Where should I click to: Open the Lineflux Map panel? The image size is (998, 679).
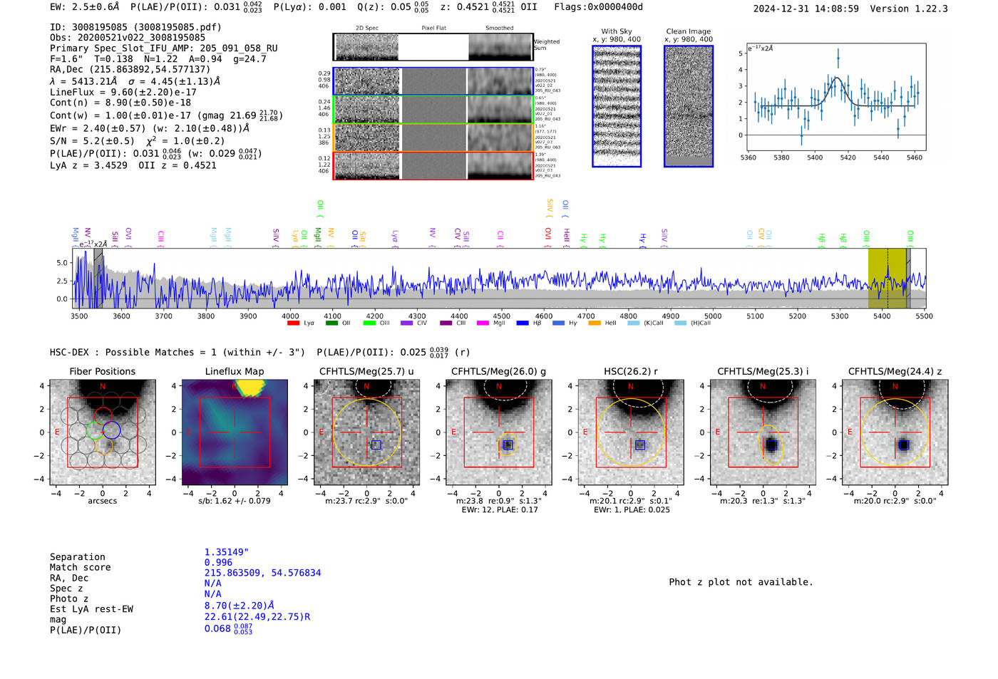(235, 432)
